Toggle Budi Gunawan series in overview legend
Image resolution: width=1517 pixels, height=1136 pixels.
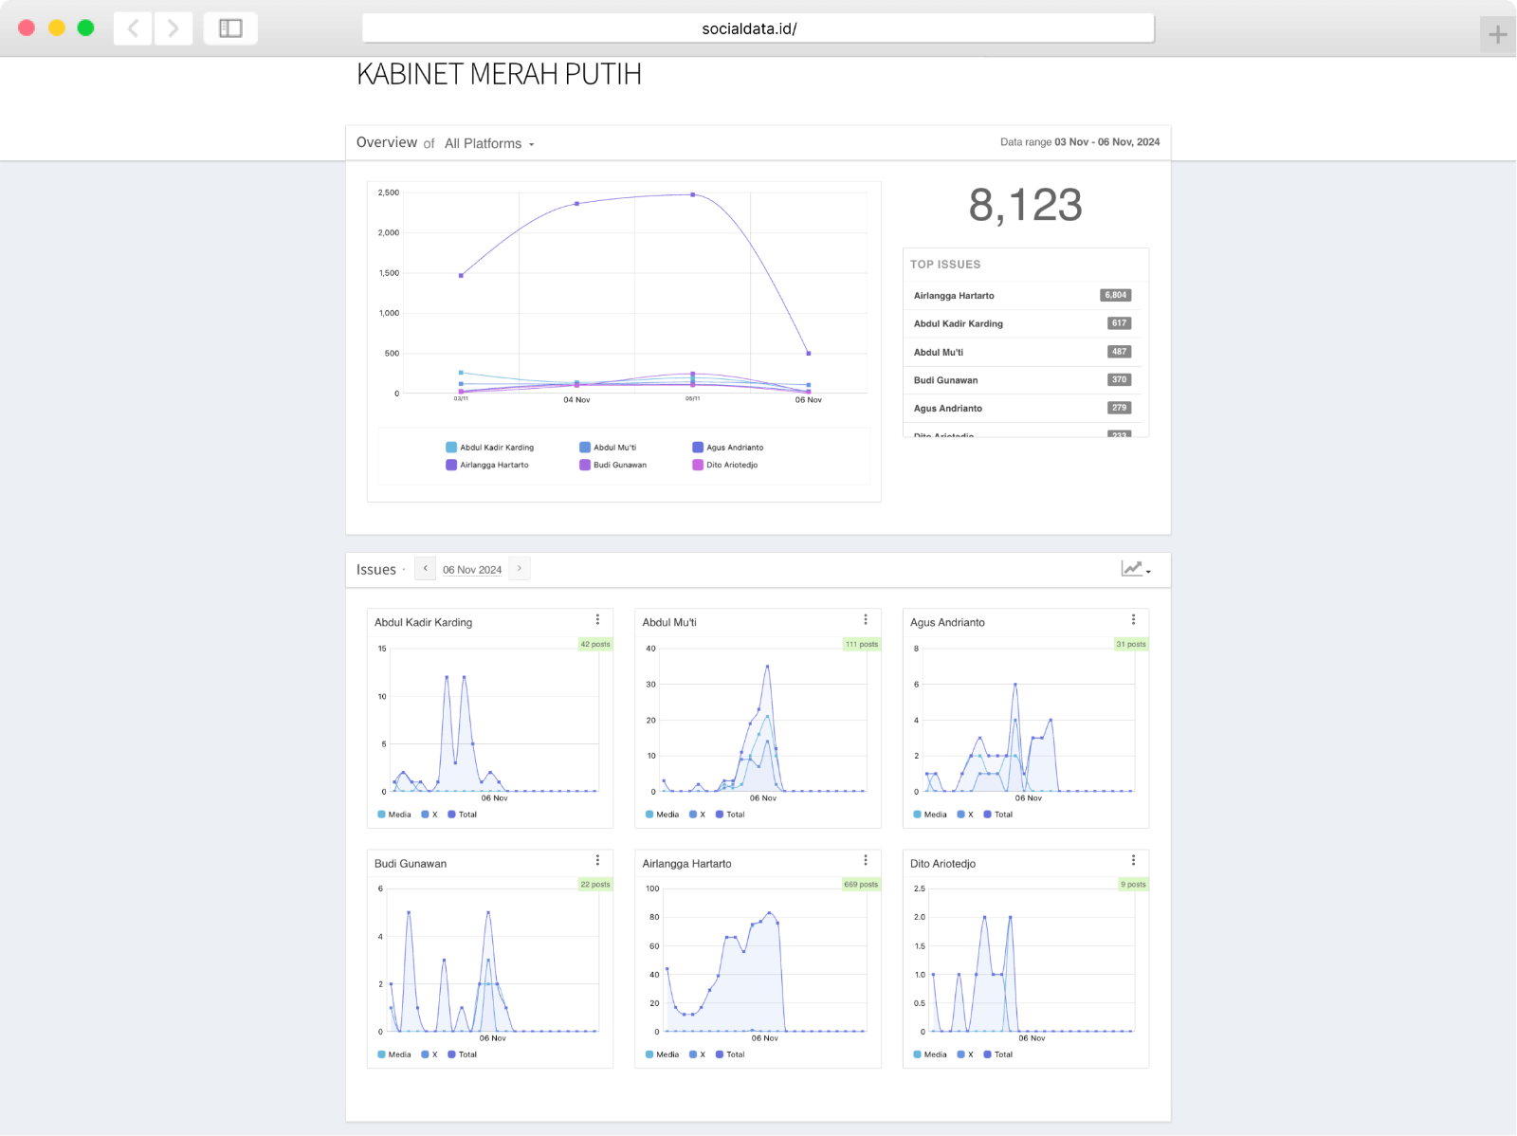click(x=619, y=466)
